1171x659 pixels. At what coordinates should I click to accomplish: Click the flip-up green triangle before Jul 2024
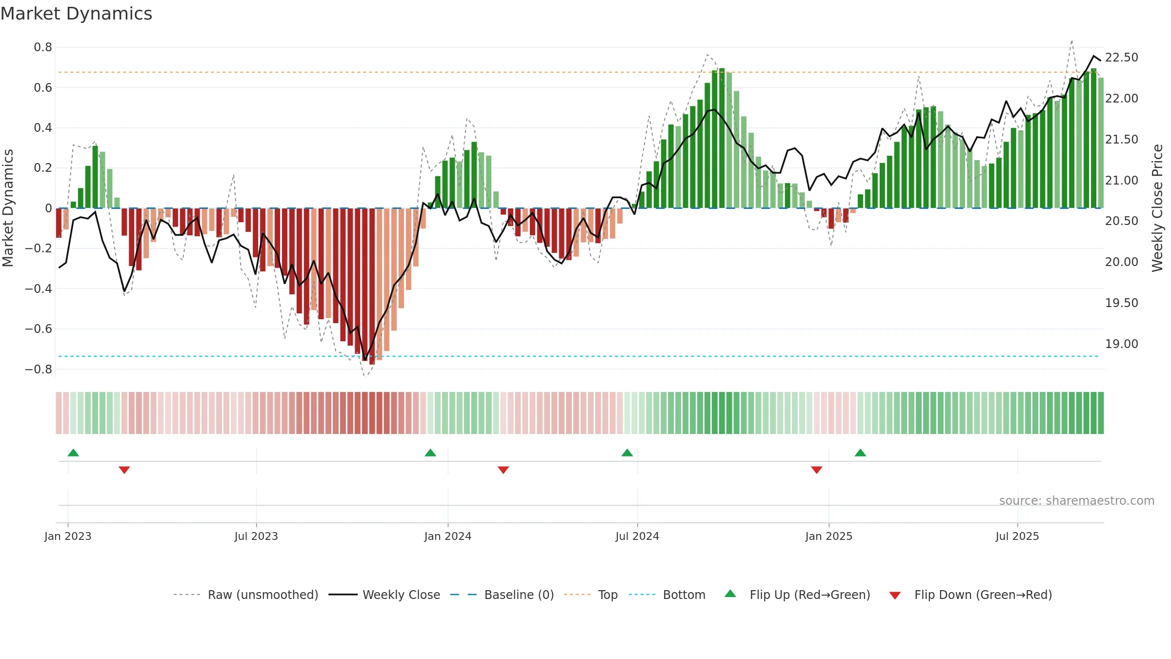[627, 453]
